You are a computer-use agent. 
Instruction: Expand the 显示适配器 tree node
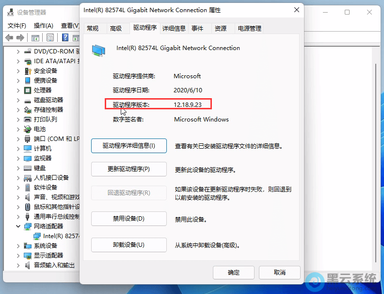tap(18, 256)
